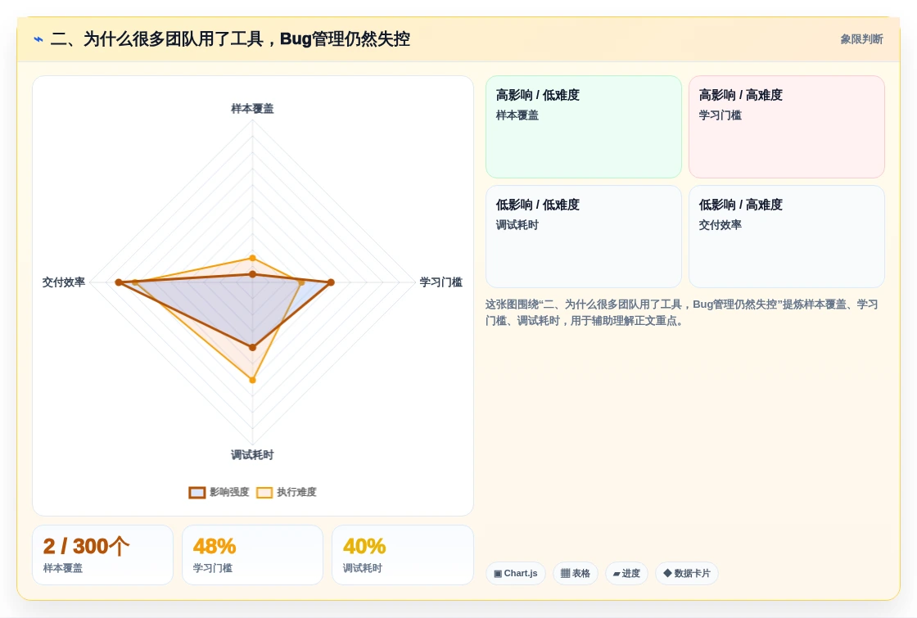Select the 数据卡片 tag chip
917x618 pixels.
click(x=687, y=573)
